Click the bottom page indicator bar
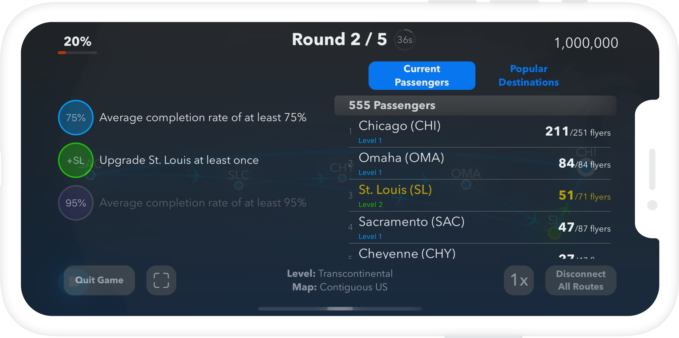The image size is (679, 338). pyautogui.click(x=340, y=309)
